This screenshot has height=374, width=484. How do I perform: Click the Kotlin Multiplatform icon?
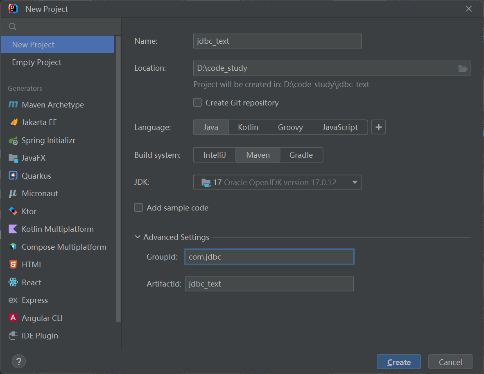pyautogui.click(x=13, y=229)
